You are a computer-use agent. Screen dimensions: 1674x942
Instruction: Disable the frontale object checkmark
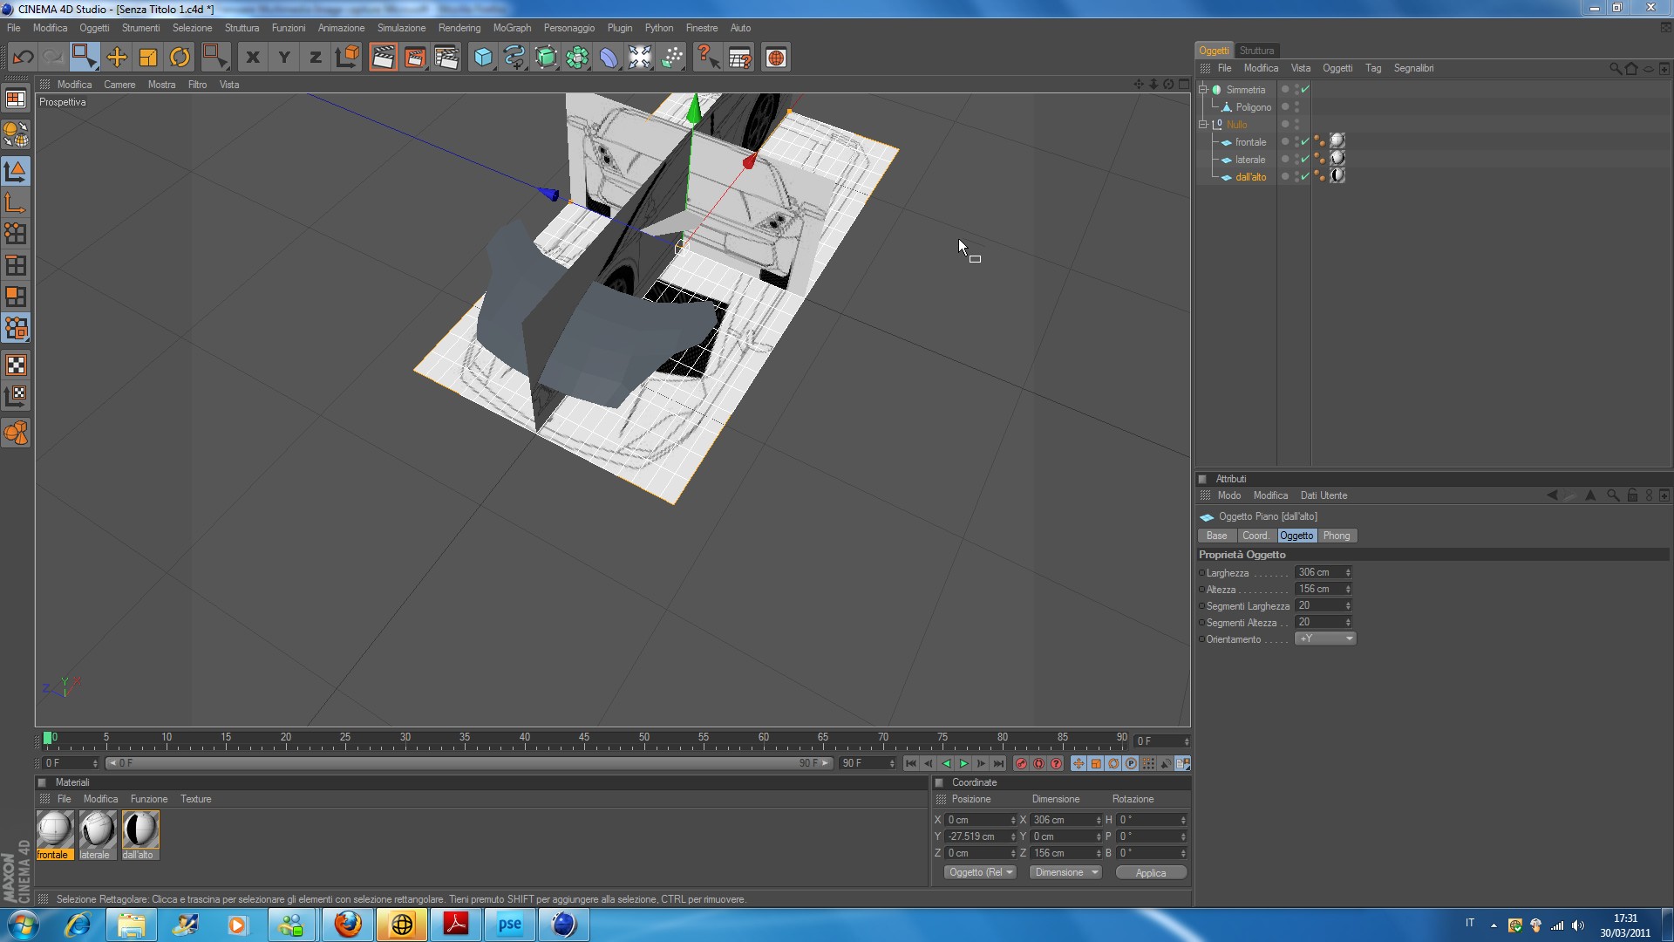[1305, 141]
